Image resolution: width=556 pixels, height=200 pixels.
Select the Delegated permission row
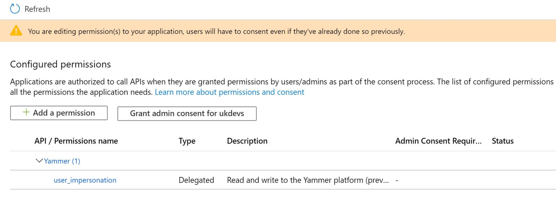pos(196,180)
